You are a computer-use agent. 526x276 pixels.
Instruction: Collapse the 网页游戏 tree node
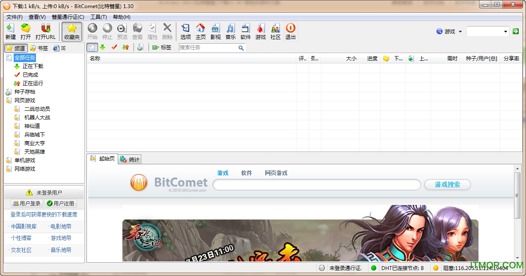point(25,101)
